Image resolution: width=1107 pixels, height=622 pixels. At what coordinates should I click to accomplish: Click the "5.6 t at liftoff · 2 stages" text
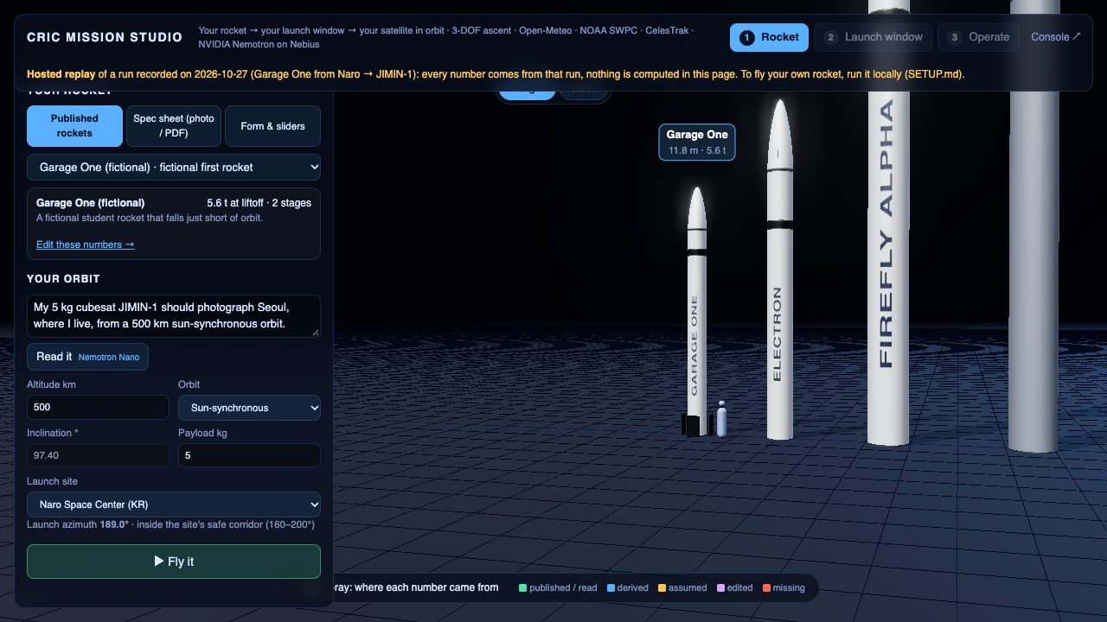click(x=259, y=203)
